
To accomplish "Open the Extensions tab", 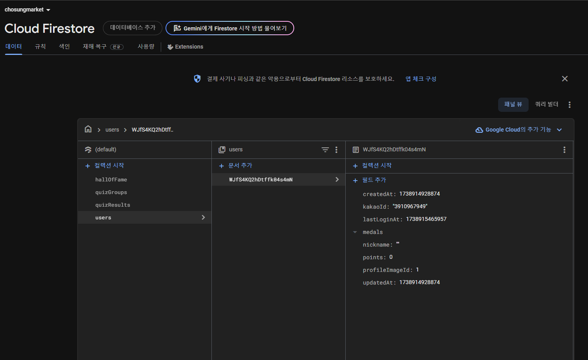I will pos(185,47).
